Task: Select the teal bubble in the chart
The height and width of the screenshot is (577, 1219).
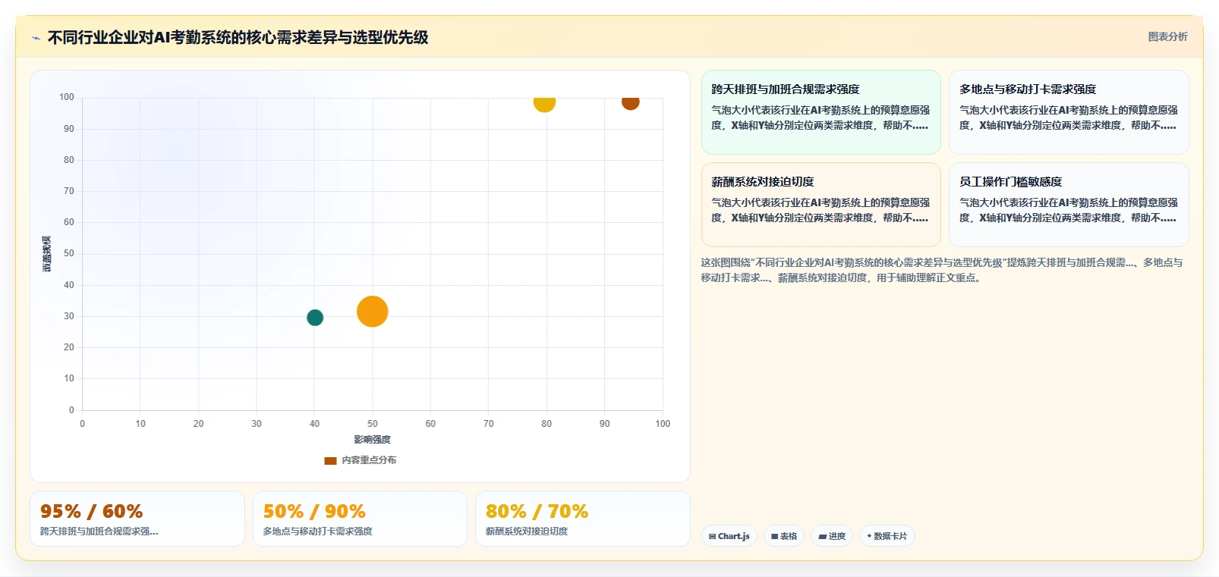Action: 315,318
